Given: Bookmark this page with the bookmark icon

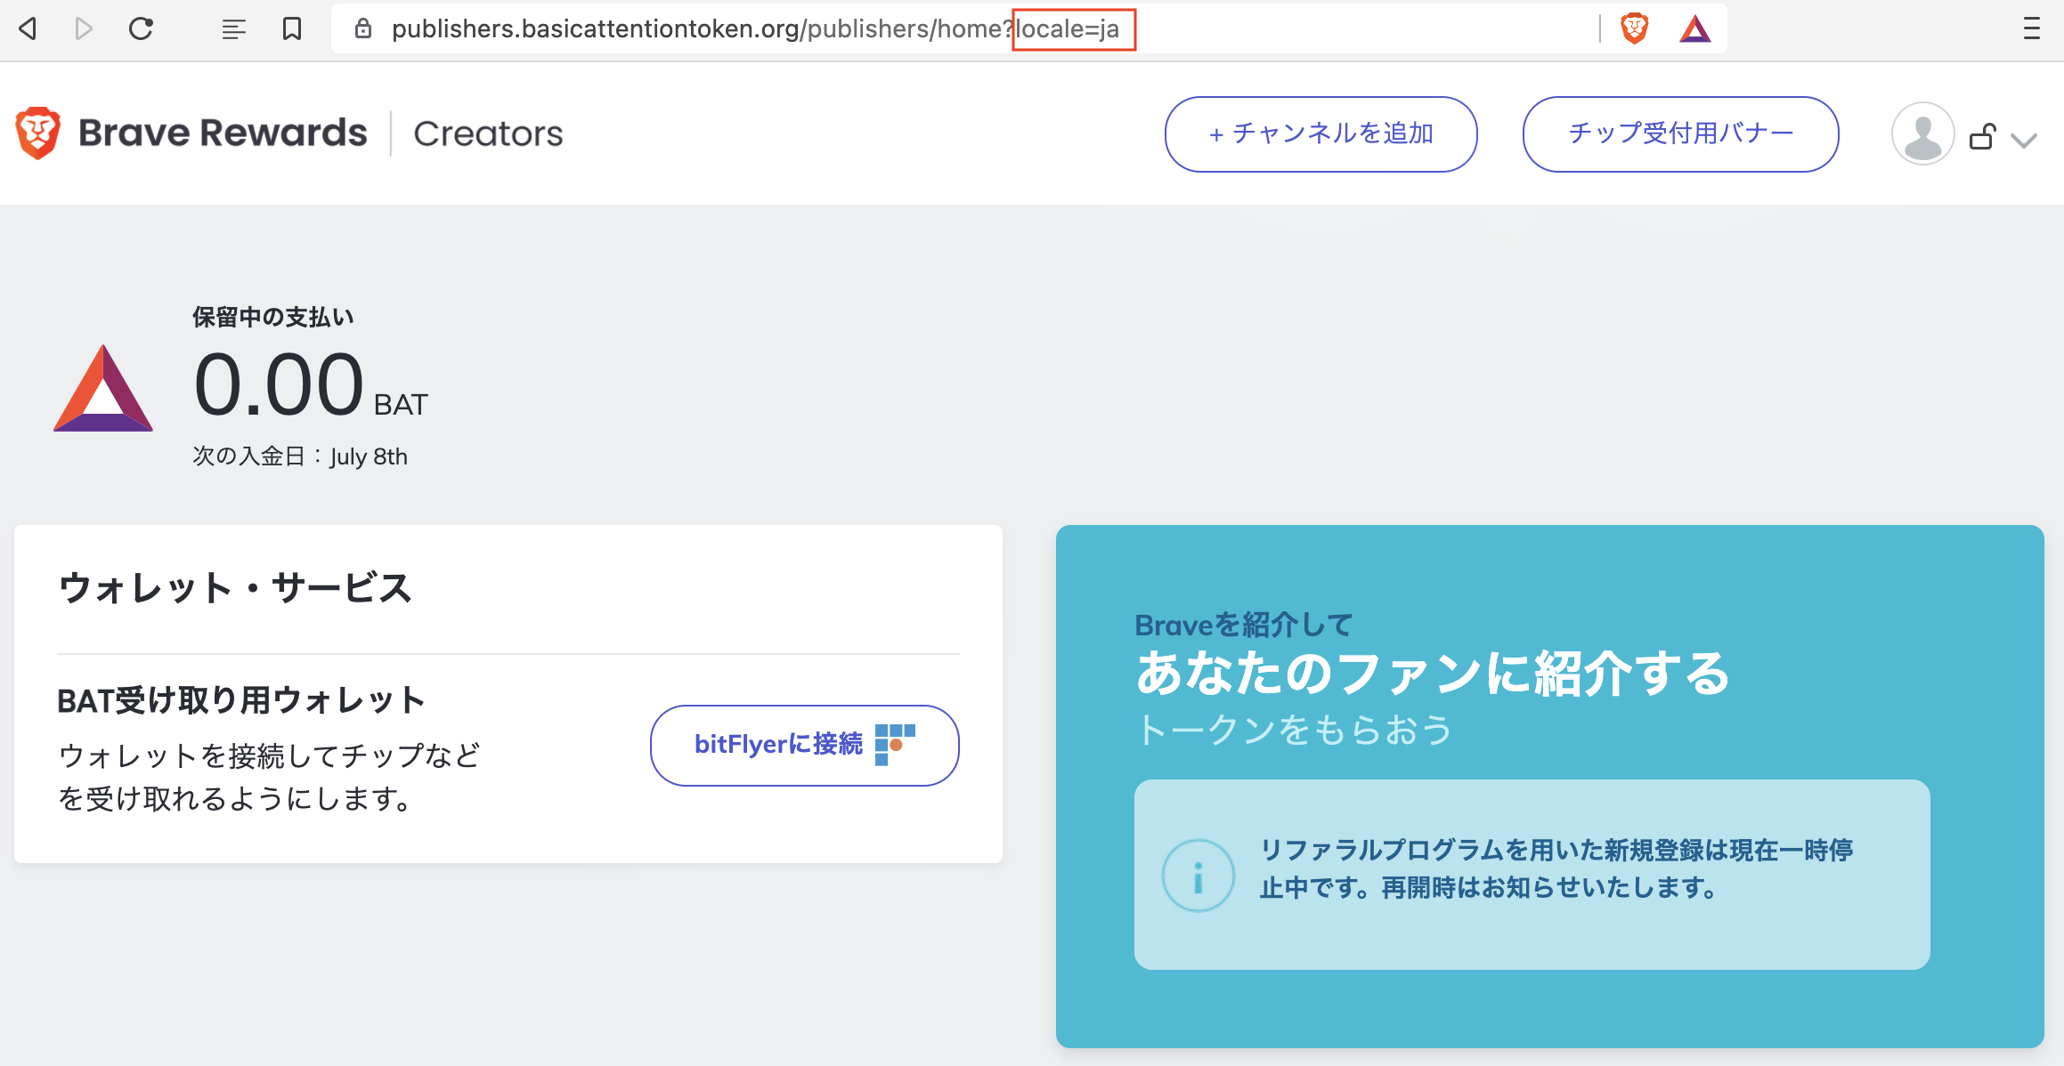Looking at the screenshot, I should pyautogui.click(x=291, y=29).
